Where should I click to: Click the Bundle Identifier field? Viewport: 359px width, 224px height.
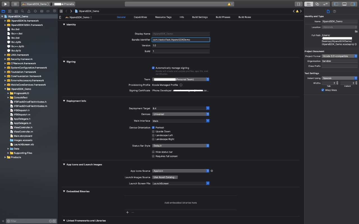[x=181, y=40]
